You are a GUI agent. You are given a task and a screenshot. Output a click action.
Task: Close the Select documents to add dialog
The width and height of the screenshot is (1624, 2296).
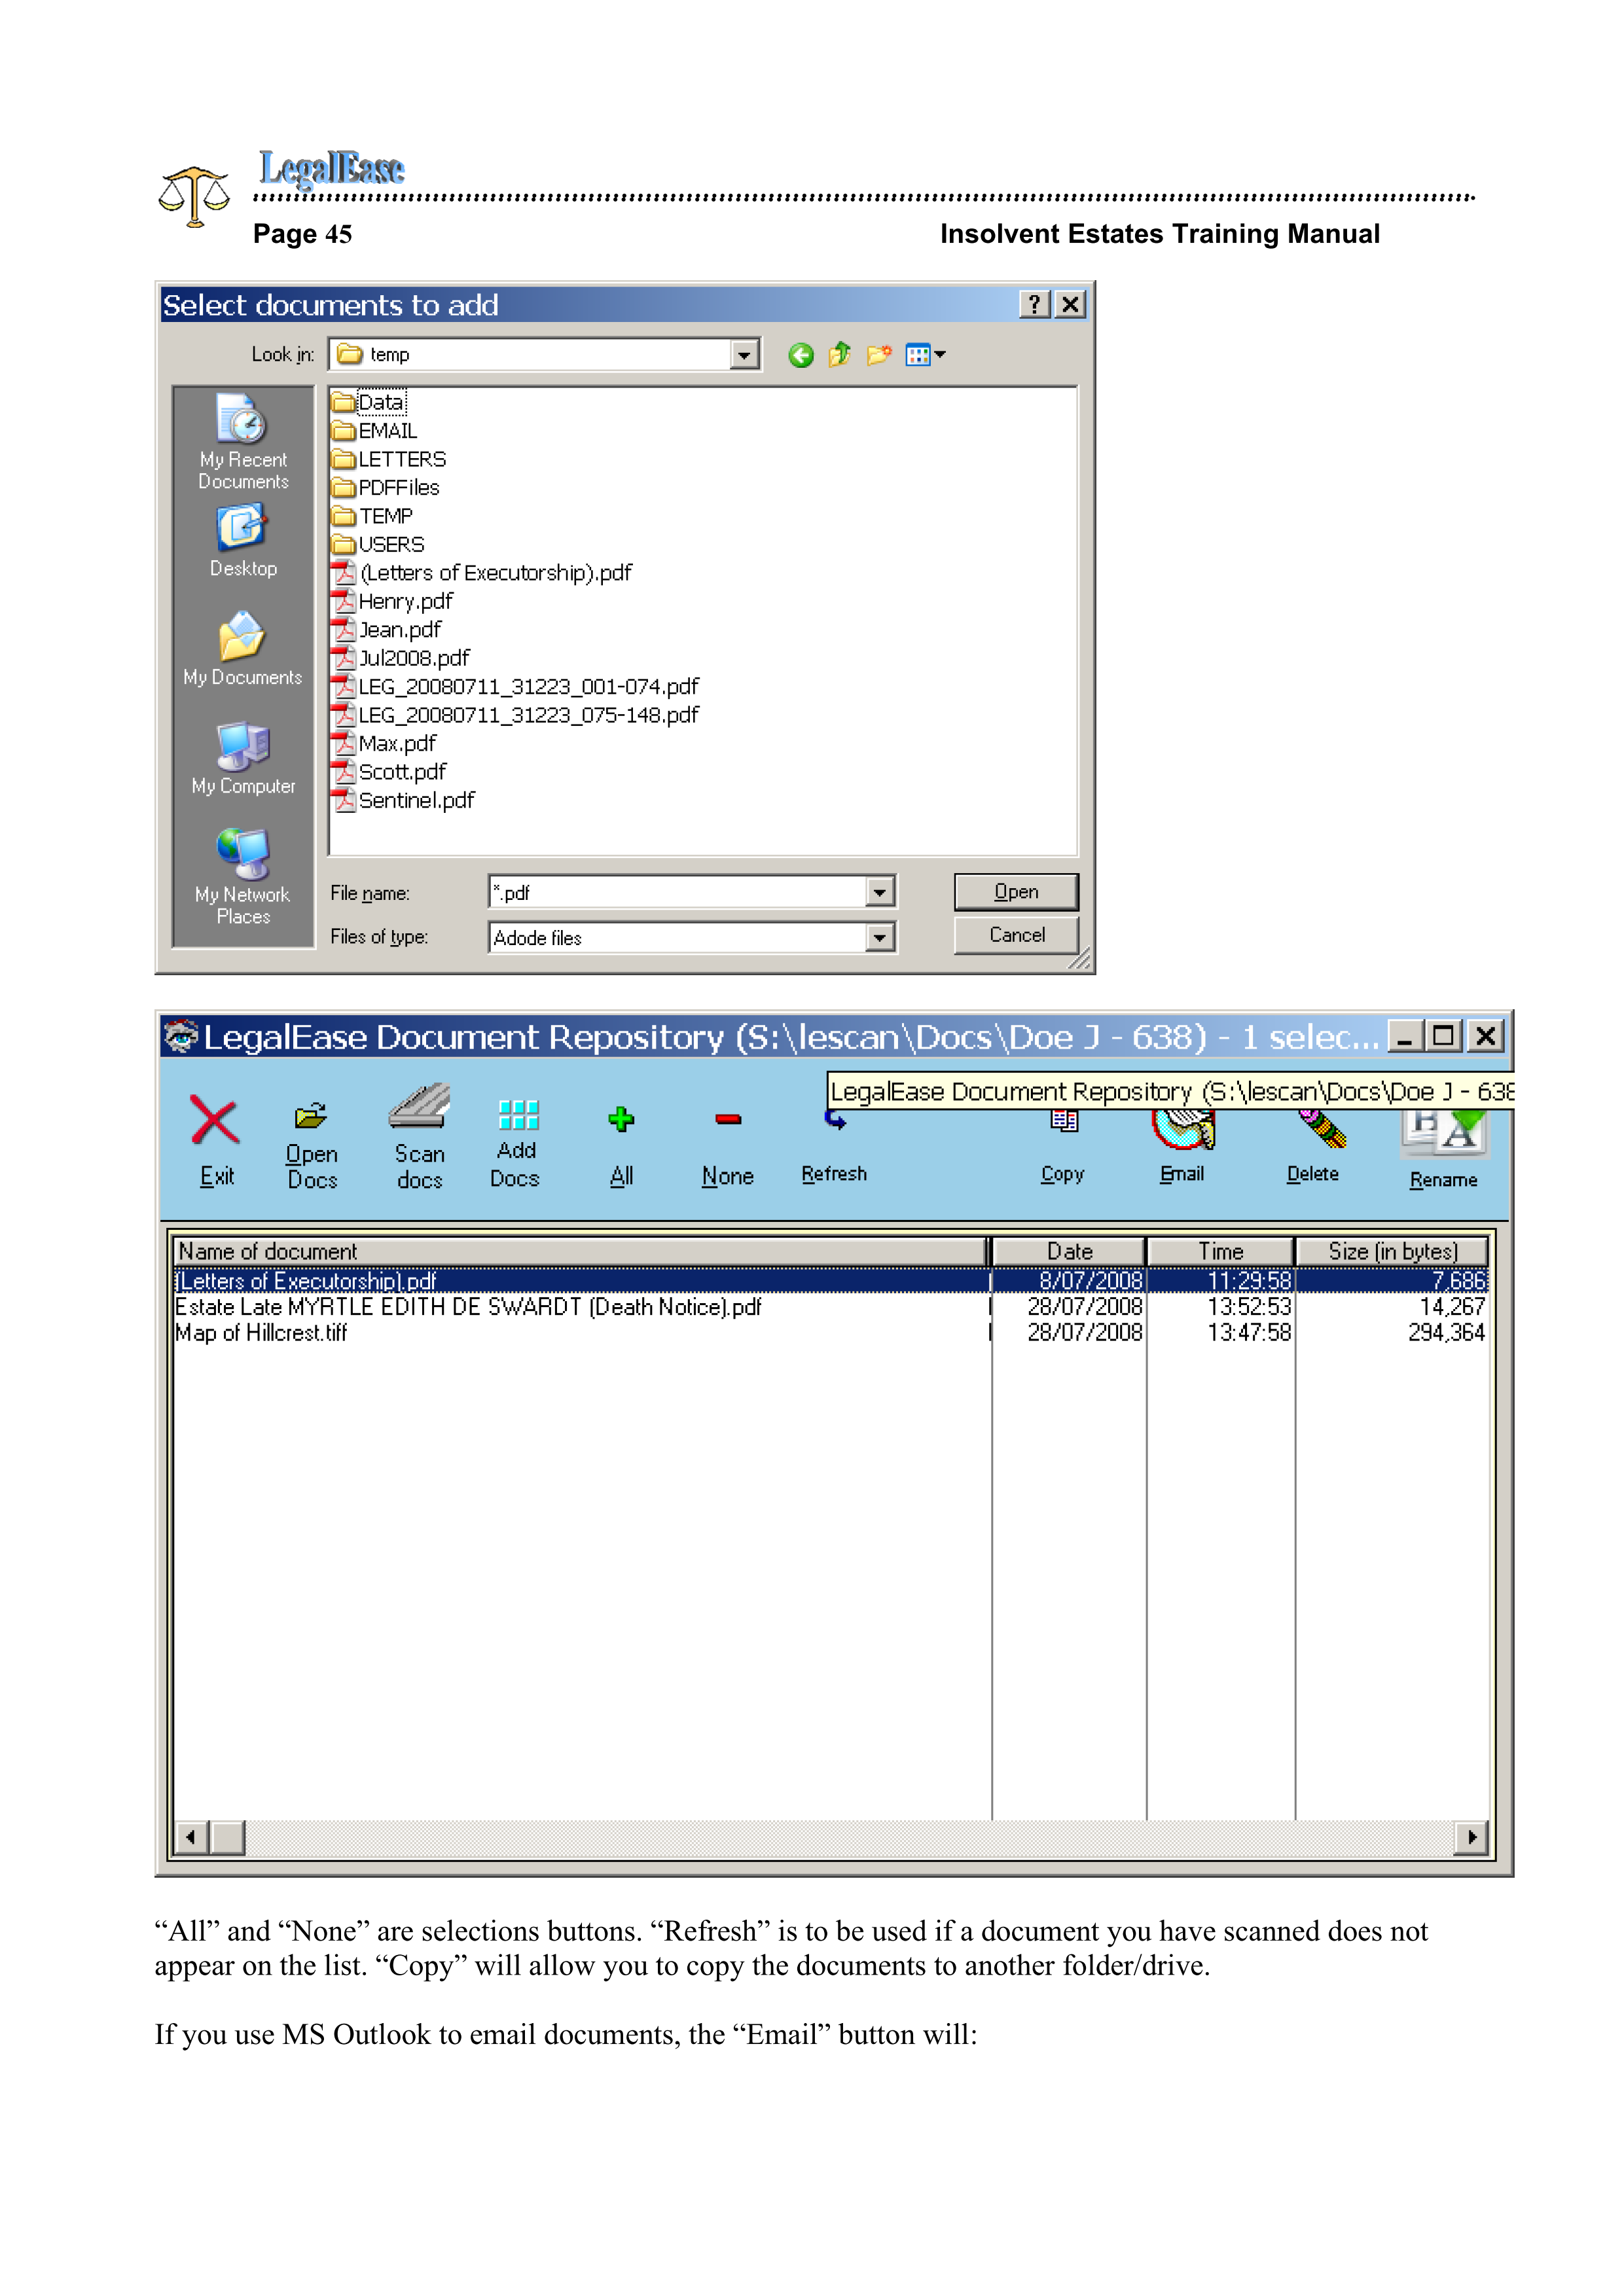(x=1070, y=304)
